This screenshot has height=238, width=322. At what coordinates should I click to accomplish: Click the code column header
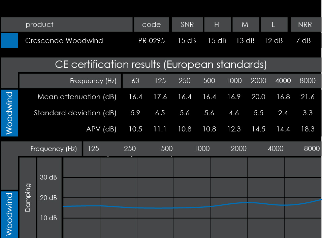point(152,25)
